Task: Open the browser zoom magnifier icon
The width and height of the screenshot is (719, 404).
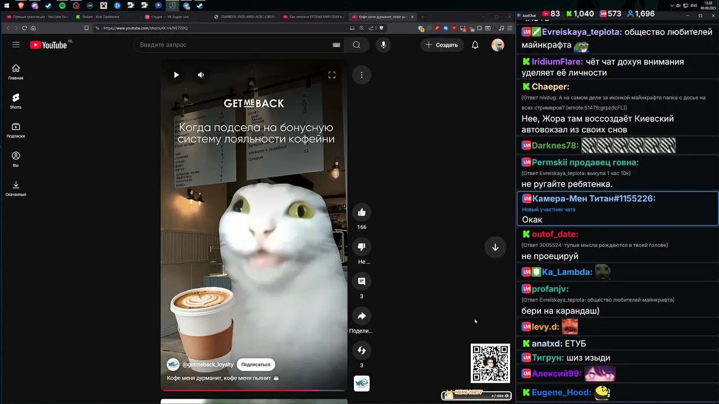Action: pyautogui.click(x=362, y=28)
